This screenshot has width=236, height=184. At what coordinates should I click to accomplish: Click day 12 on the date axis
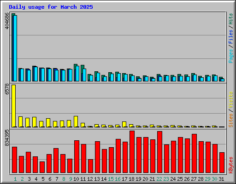point(90,179)
